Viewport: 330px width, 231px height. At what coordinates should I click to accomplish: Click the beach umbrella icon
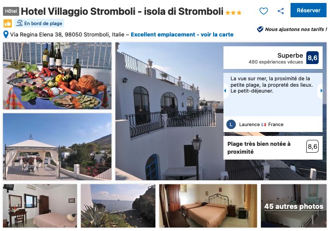click(x=20, y=23)
